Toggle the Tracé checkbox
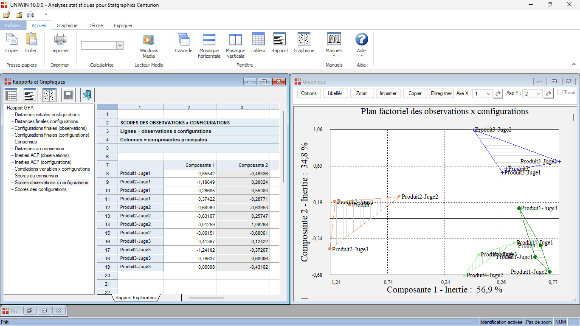 click(560, 93)
